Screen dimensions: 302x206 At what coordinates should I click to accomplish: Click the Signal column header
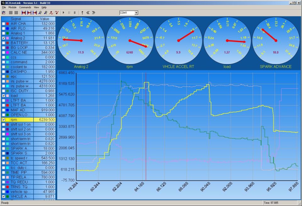click(x=17, y=19)
